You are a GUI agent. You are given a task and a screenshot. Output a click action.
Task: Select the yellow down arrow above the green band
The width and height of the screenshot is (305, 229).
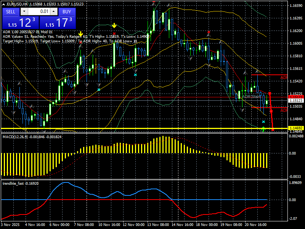click(114, 26)
